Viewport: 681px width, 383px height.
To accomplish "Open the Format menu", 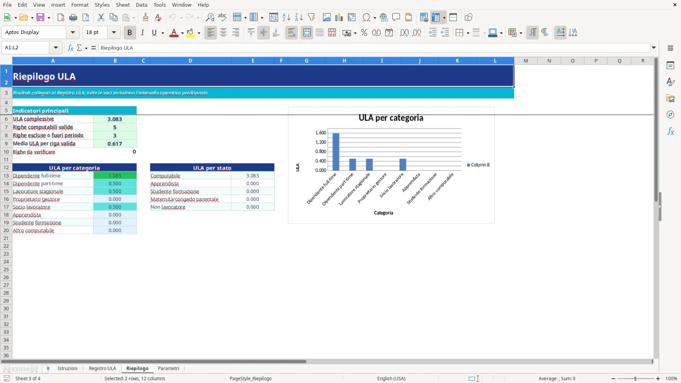I will pos(79,5).
